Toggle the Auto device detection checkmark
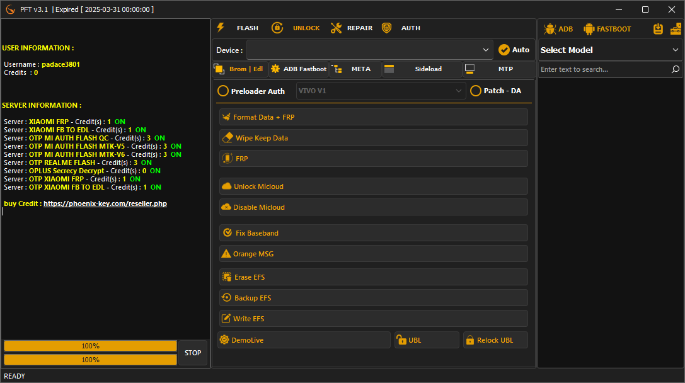685x383 pixels. (x=504, y=49)
